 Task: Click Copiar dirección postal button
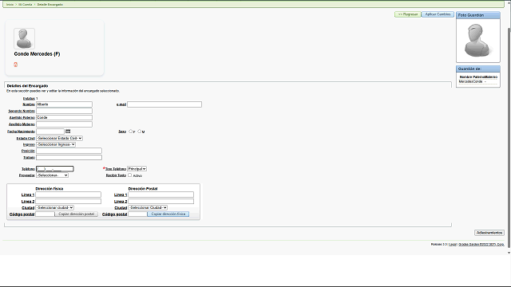[77, 214]
